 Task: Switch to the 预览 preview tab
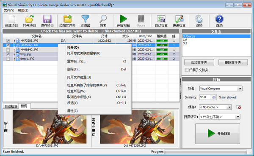pyautogui.click(x=24, y=106)
